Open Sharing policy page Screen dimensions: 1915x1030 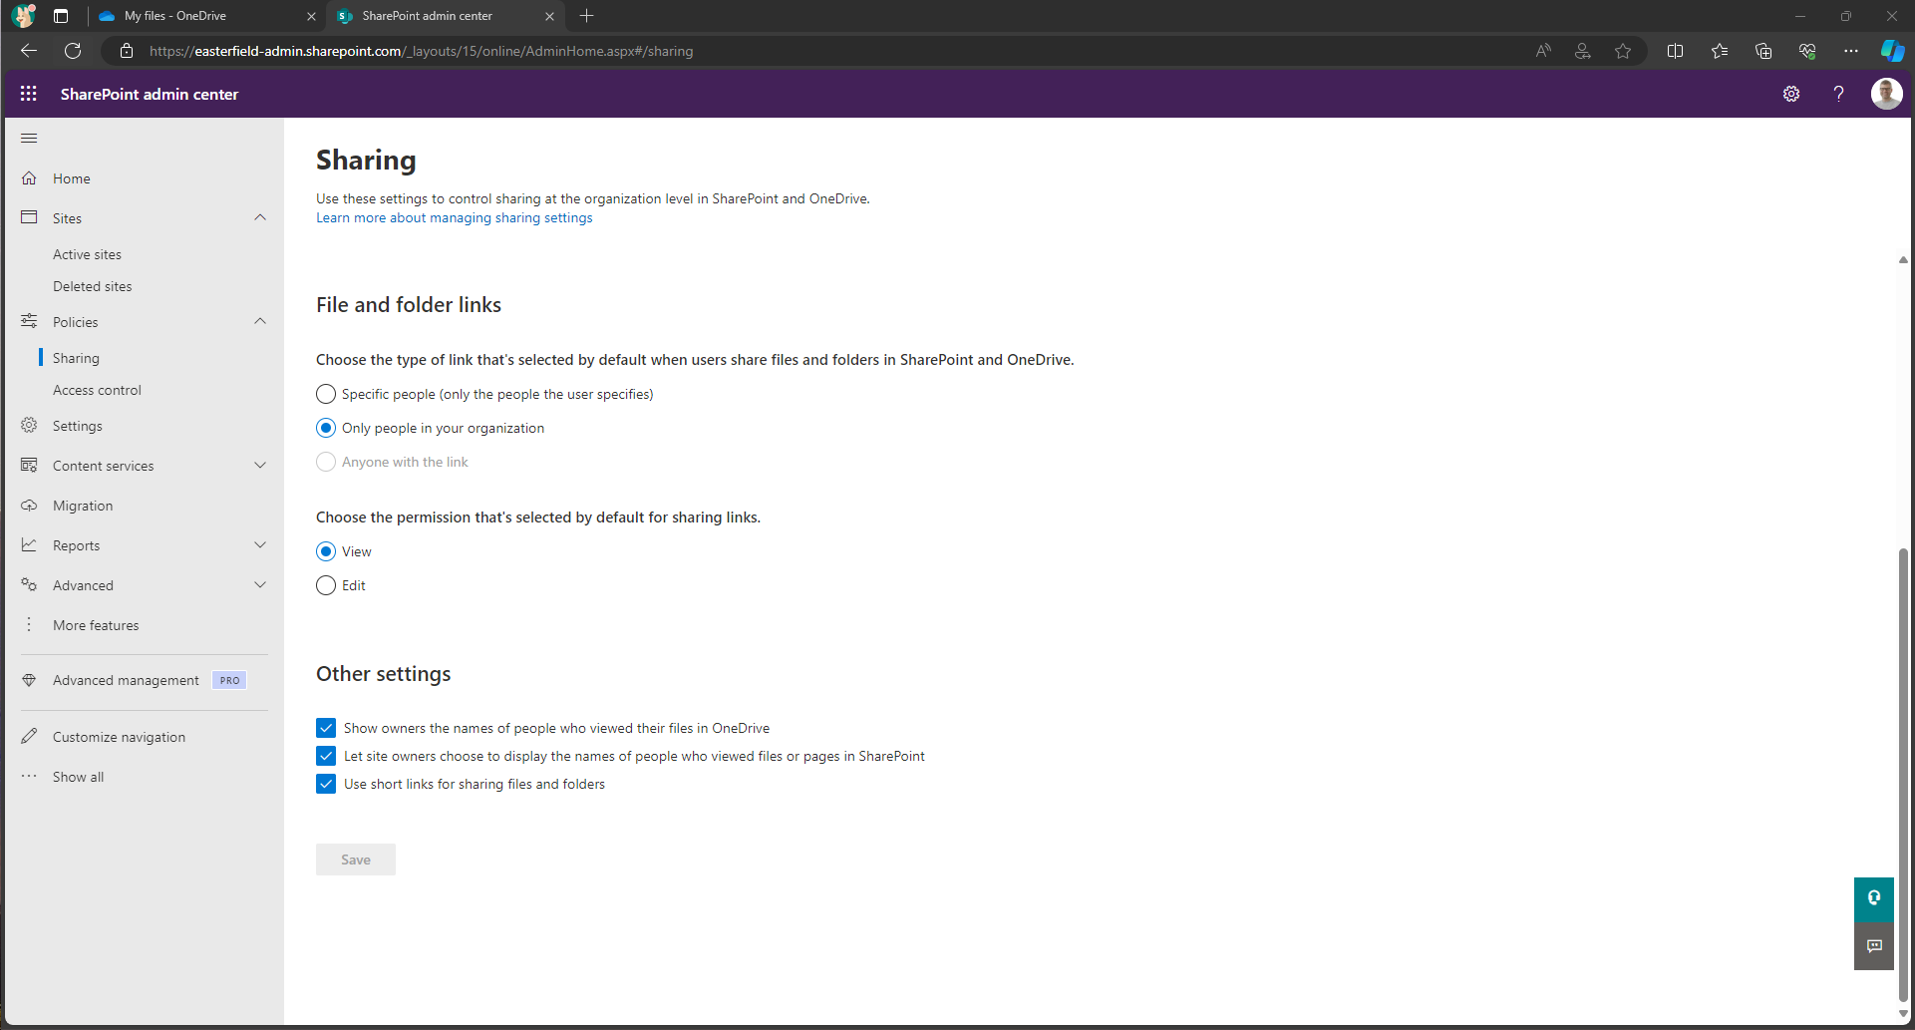[x=76, y=358]
